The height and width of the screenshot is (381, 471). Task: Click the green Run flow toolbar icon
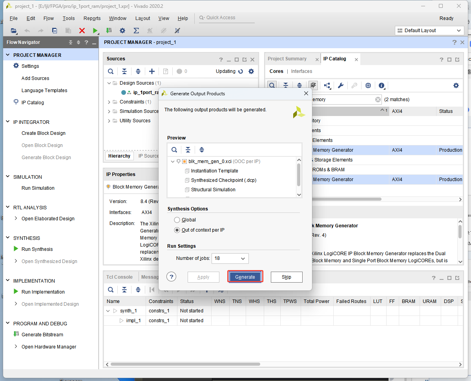(x=95, y=31)
